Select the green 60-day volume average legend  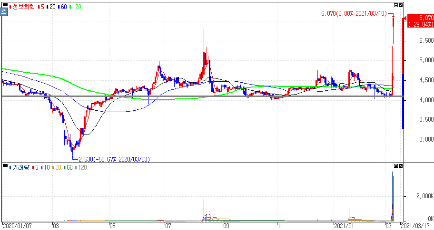click(x=68, y=168)
